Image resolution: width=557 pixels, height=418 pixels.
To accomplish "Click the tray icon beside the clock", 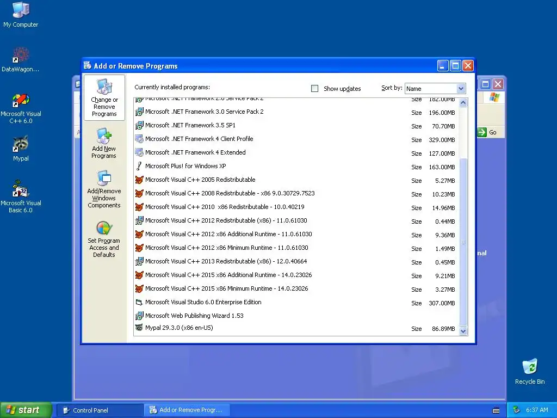I will coord(517,410).
